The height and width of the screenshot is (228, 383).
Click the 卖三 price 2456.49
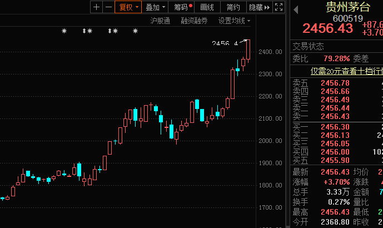coord(335,100)
